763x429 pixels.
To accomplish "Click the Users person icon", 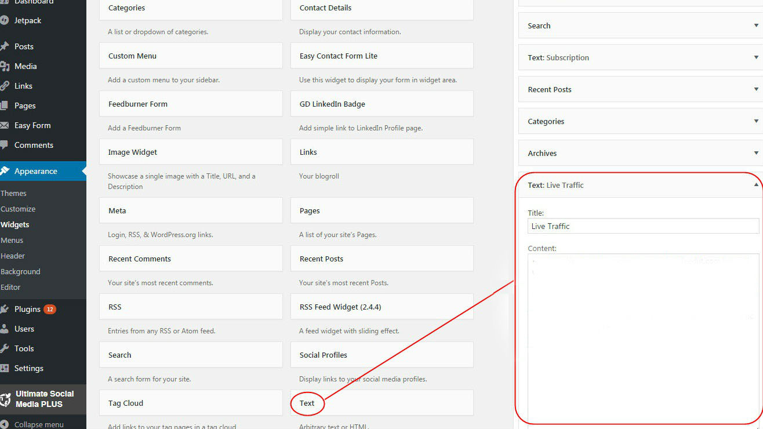I will pyautogui.click(x=4, y=329).
